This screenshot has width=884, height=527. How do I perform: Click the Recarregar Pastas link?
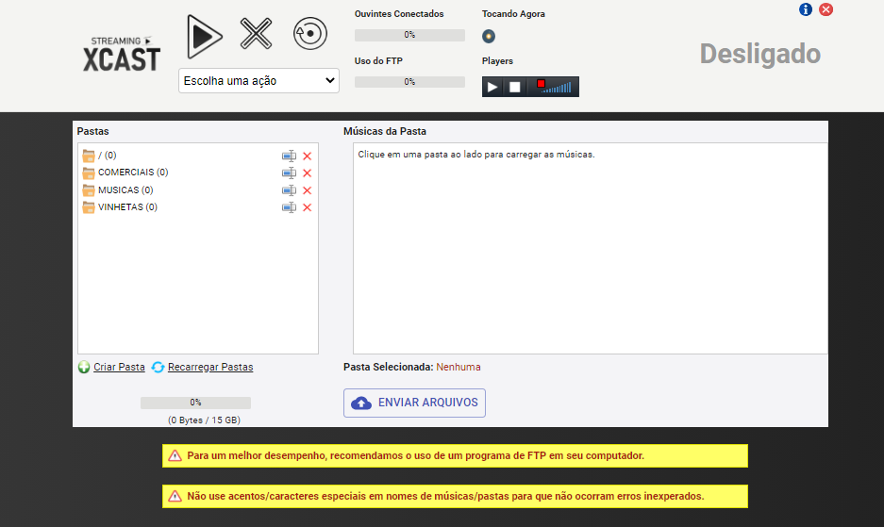(x=209, y=367)
